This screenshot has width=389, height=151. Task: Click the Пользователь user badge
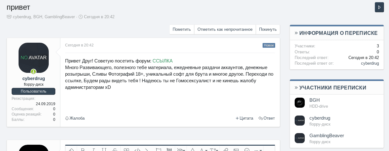point(34,91)
